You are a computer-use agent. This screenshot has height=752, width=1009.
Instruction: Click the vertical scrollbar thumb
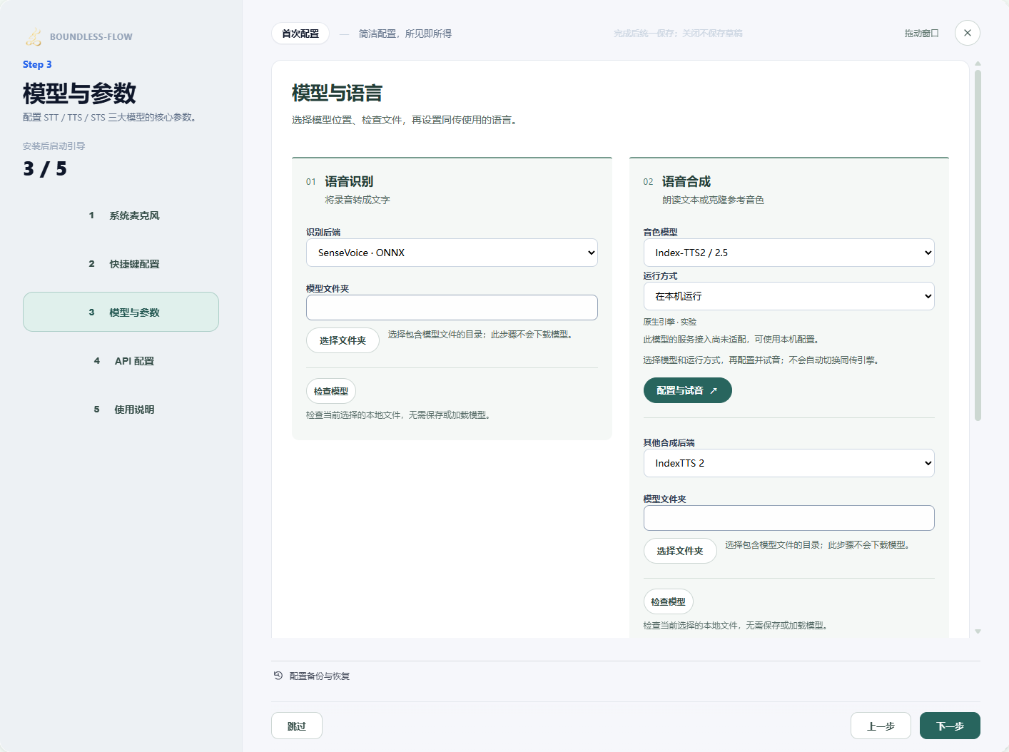click(x=978, y=245)
